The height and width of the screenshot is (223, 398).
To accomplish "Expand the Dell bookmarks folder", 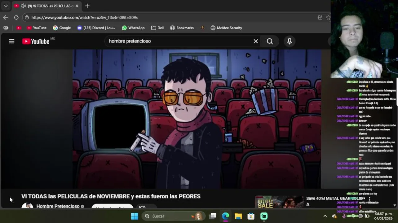I will pyautogui.click(x=157, y=28).
